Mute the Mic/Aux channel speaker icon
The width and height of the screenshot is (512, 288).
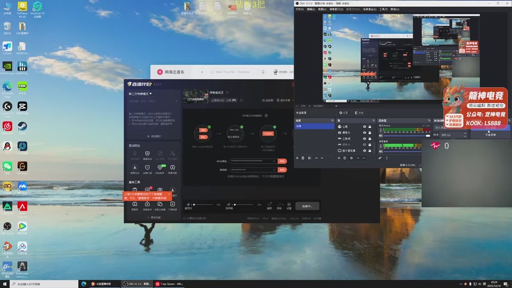(x=381, y=136)
